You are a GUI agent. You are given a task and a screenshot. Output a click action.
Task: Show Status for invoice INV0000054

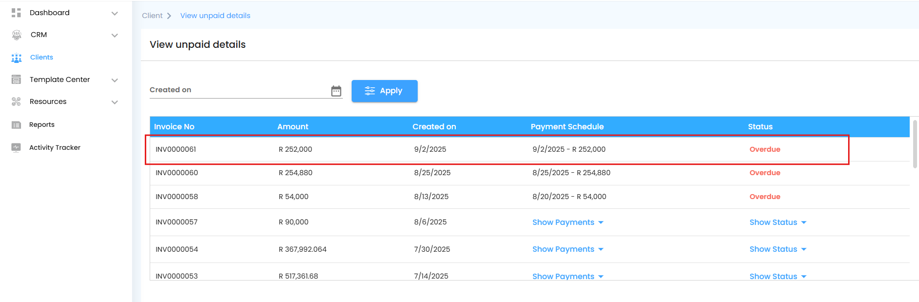[777, 249]
